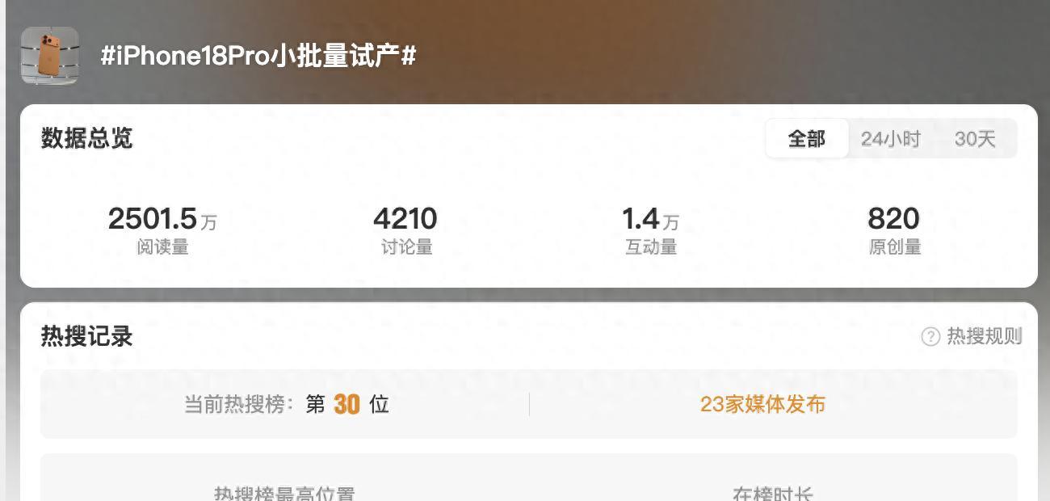Switch to the 24小时 tab
The image size is (1050, 501).
coord(890,139)
